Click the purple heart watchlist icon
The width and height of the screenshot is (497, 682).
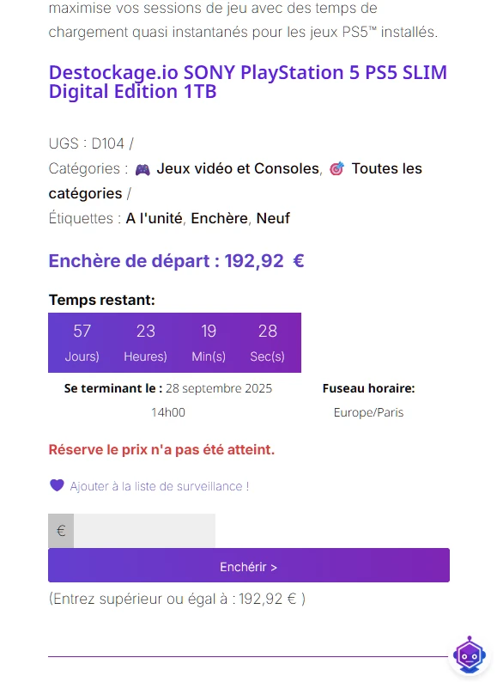(57, 485)
